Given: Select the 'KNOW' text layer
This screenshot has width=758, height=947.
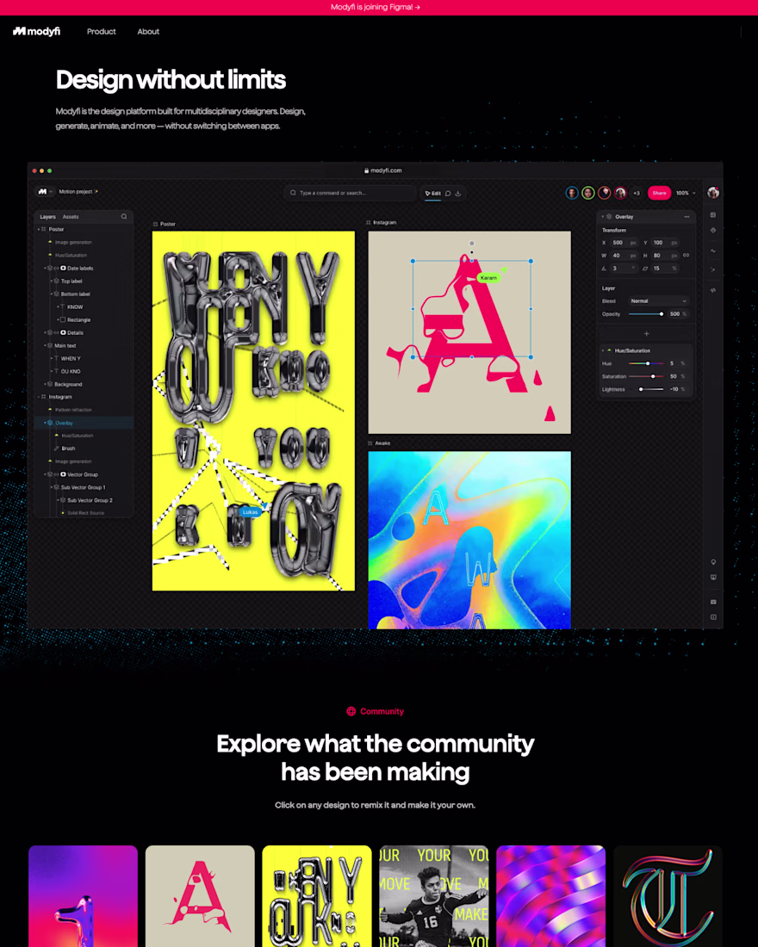Looking at the screenshot, I should (x=75, y=306).
